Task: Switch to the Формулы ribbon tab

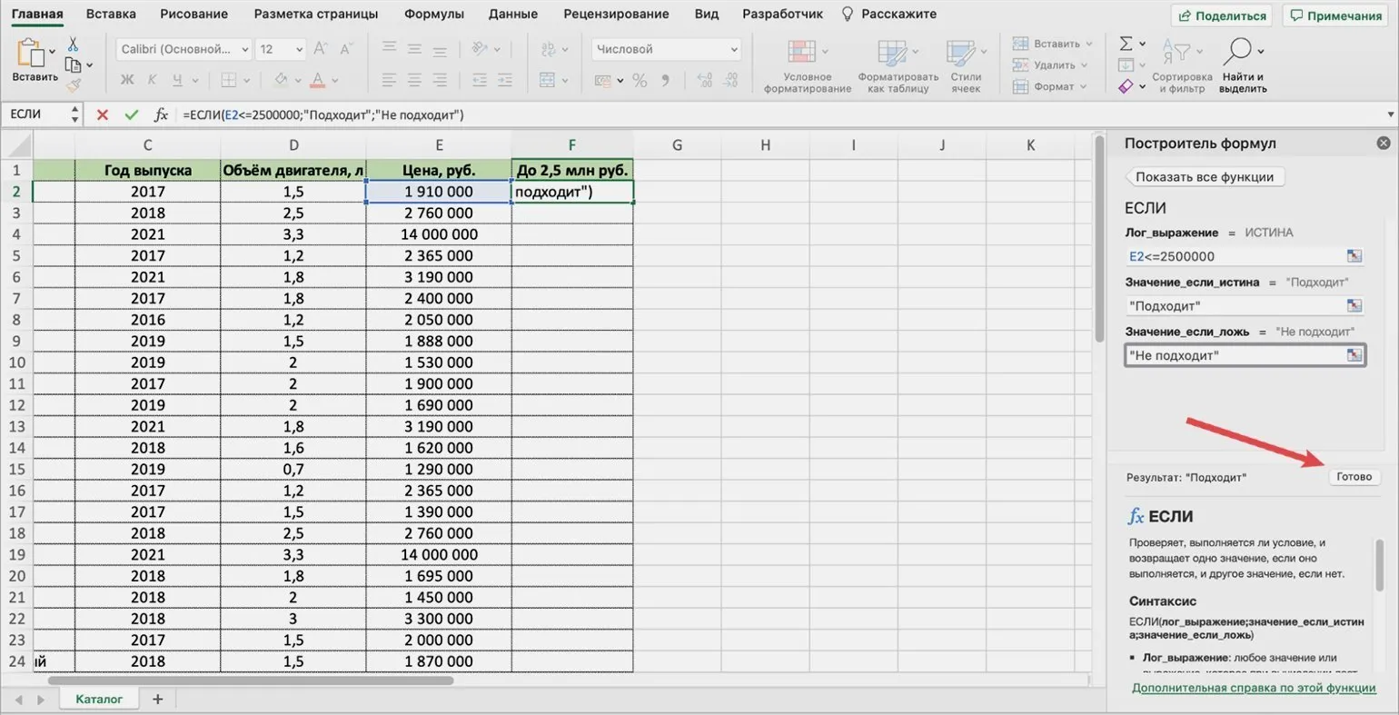Action: coord(433,14)
